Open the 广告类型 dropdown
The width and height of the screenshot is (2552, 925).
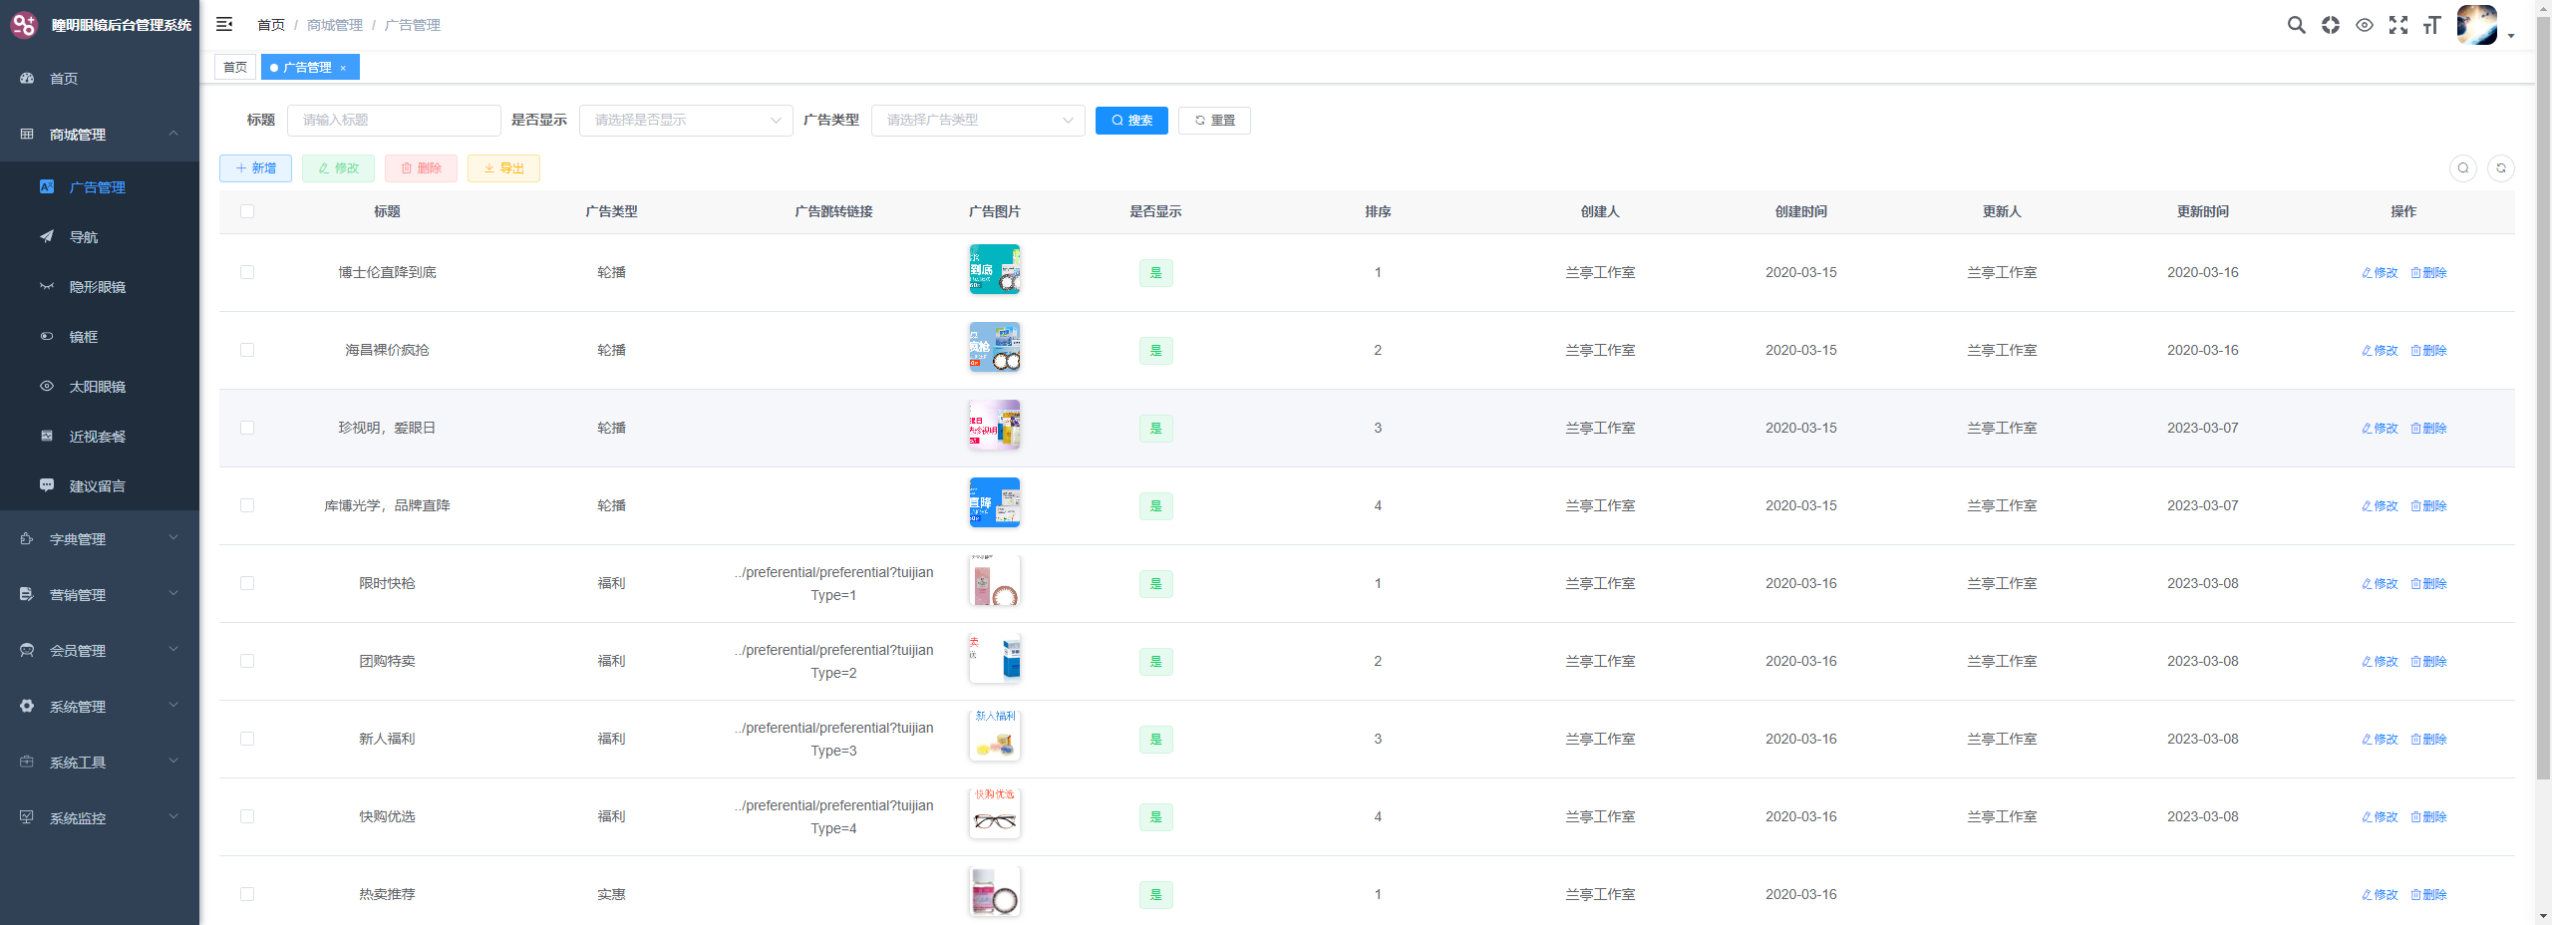click(978, 120)
